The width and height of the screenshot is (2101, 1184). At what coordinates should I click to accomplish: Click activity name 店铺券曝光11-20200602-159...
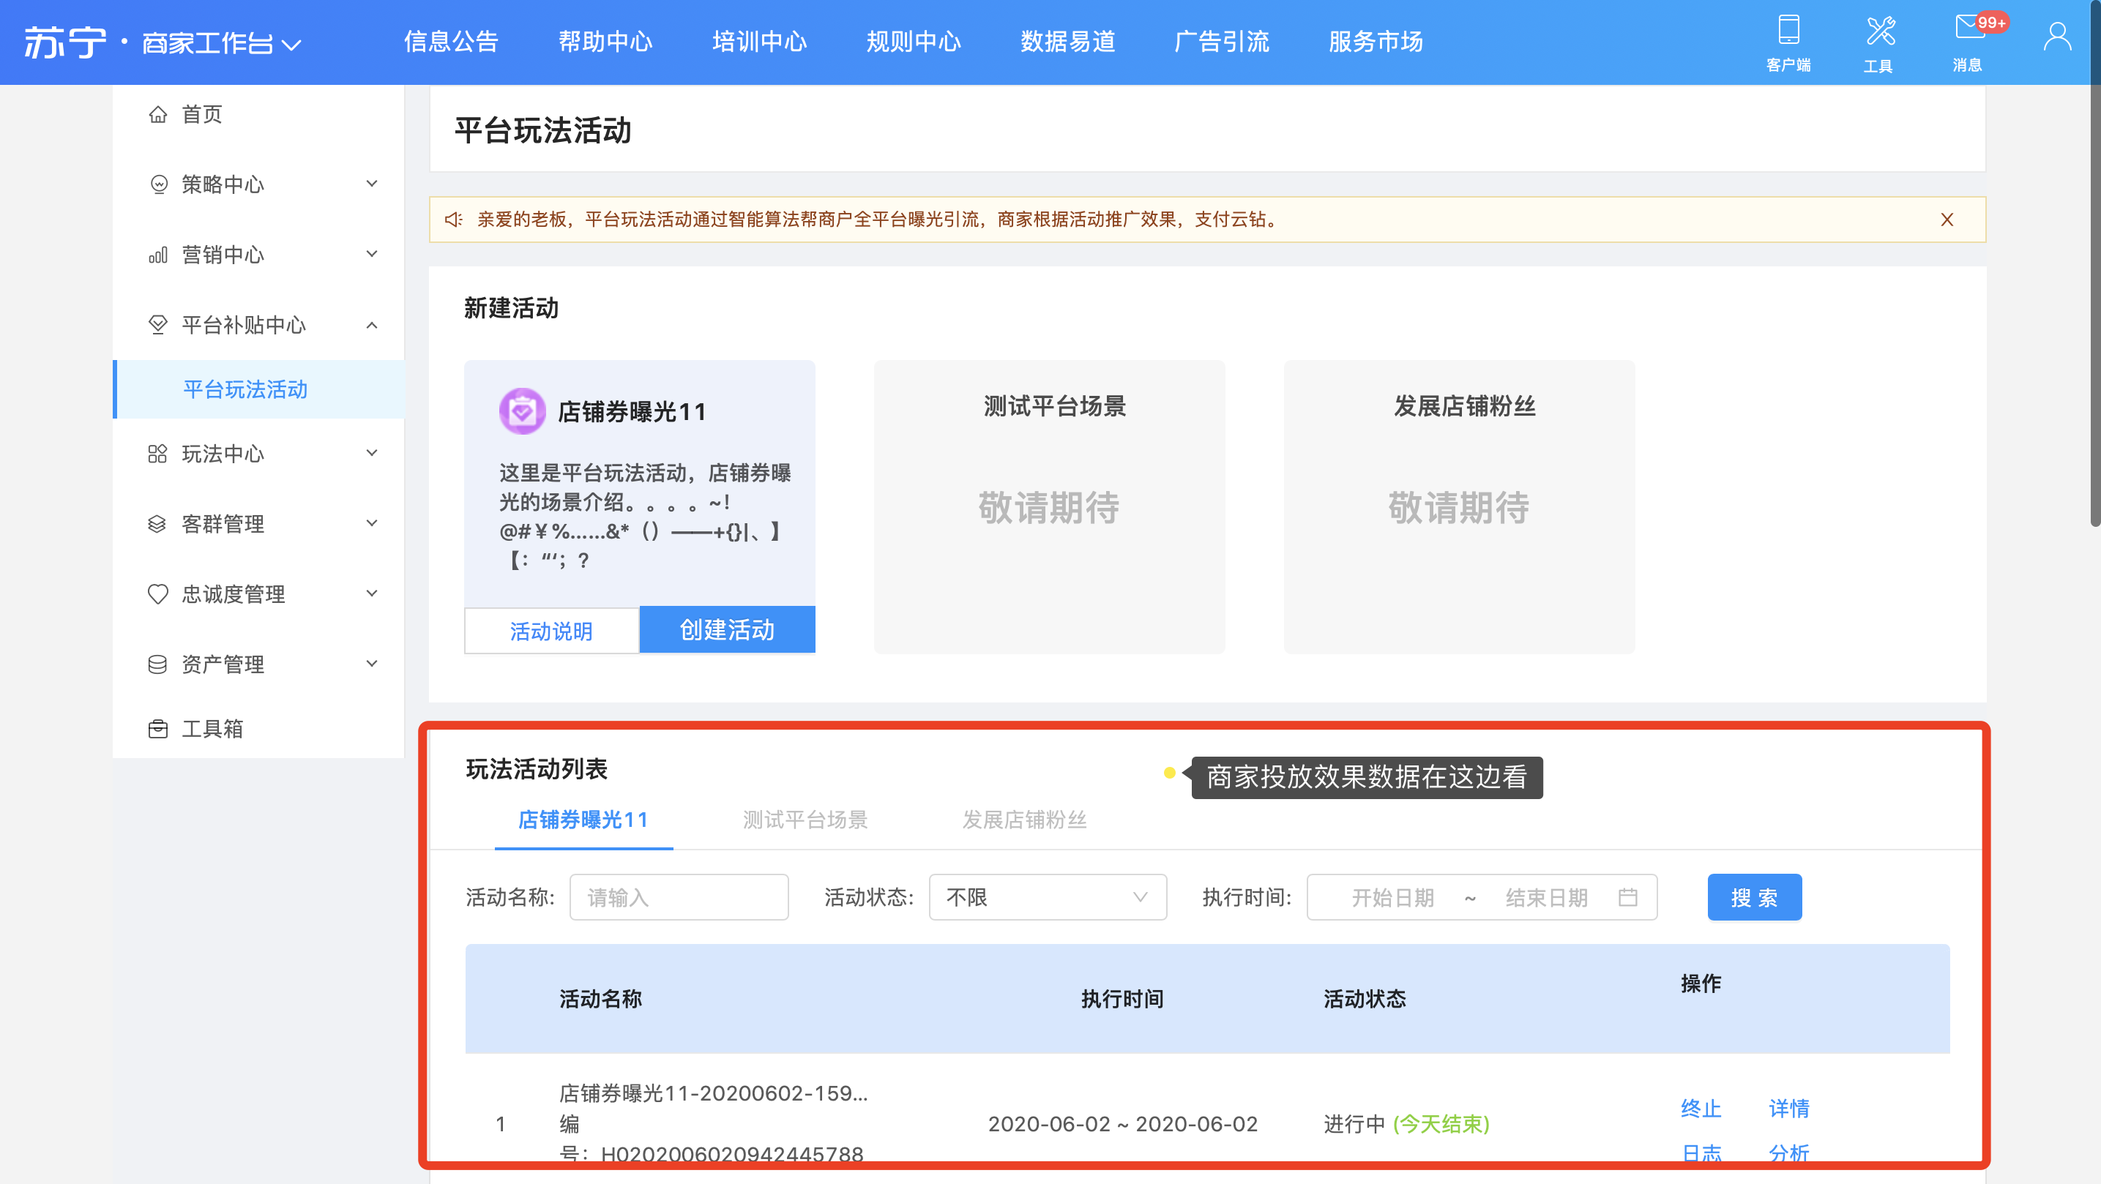(714, 1093)
